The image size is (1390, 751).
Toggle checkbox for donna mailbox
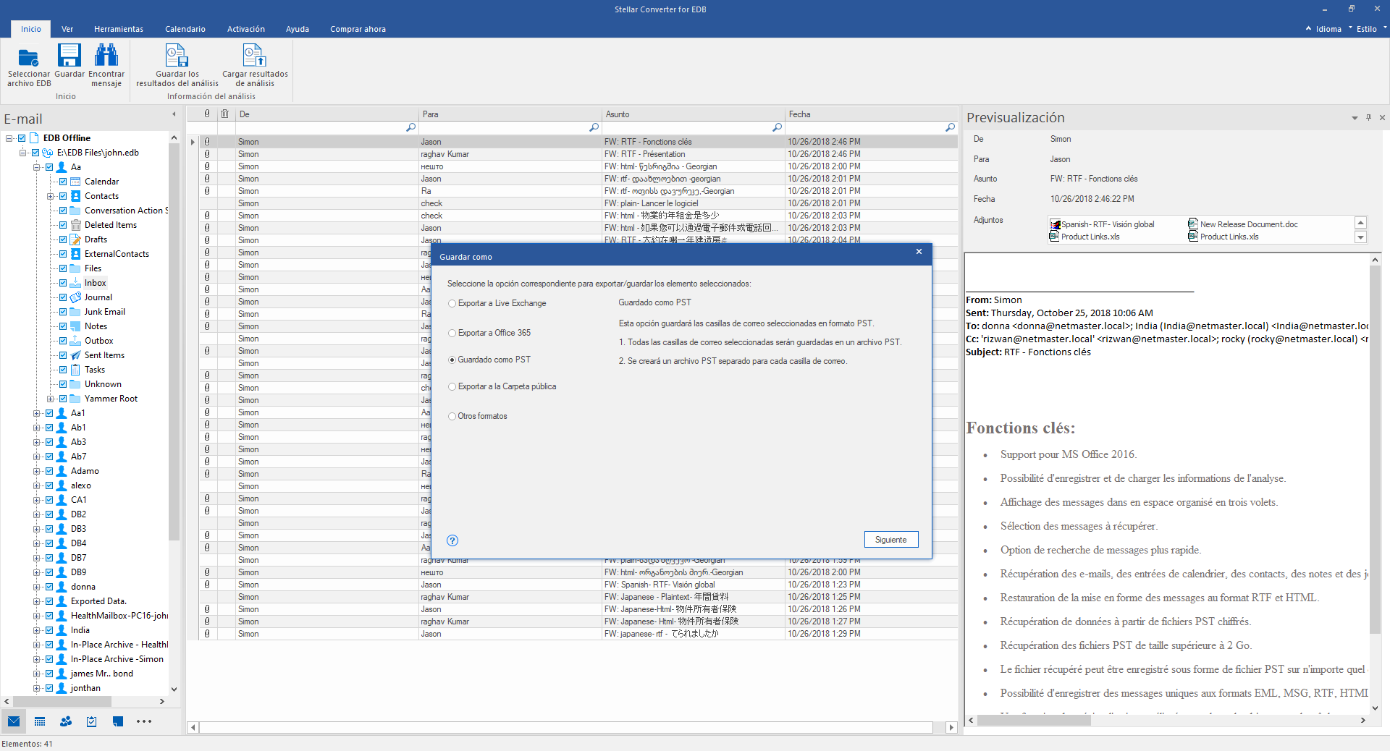point(49,587)
